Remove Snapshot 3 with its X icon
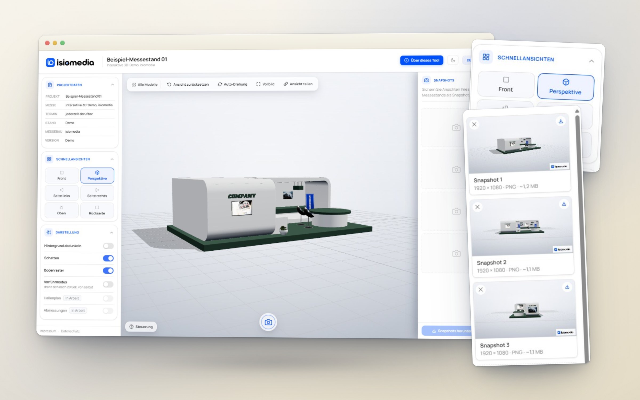 481,290
